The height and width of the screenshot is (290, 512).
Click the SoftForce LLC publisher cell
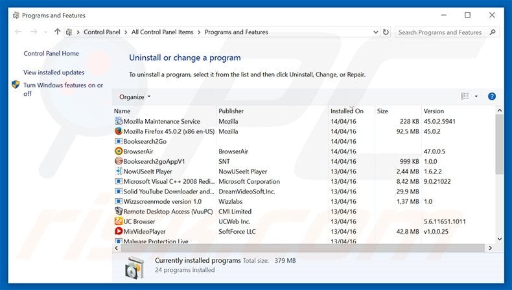click(x=237, y=232)
